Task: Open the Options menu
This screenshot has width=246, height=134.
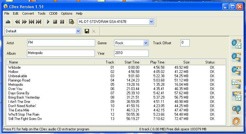Action: [x=66, y=13]
